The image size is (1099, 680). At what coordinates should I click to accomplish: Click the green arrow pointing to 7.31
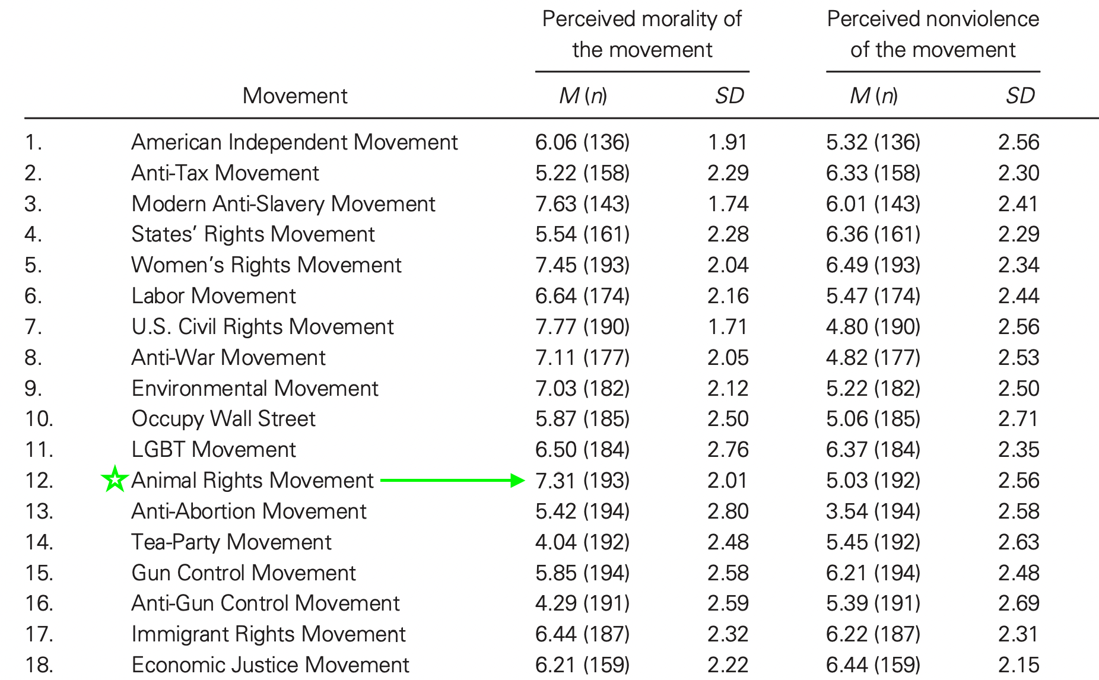[x=453, y=481]
